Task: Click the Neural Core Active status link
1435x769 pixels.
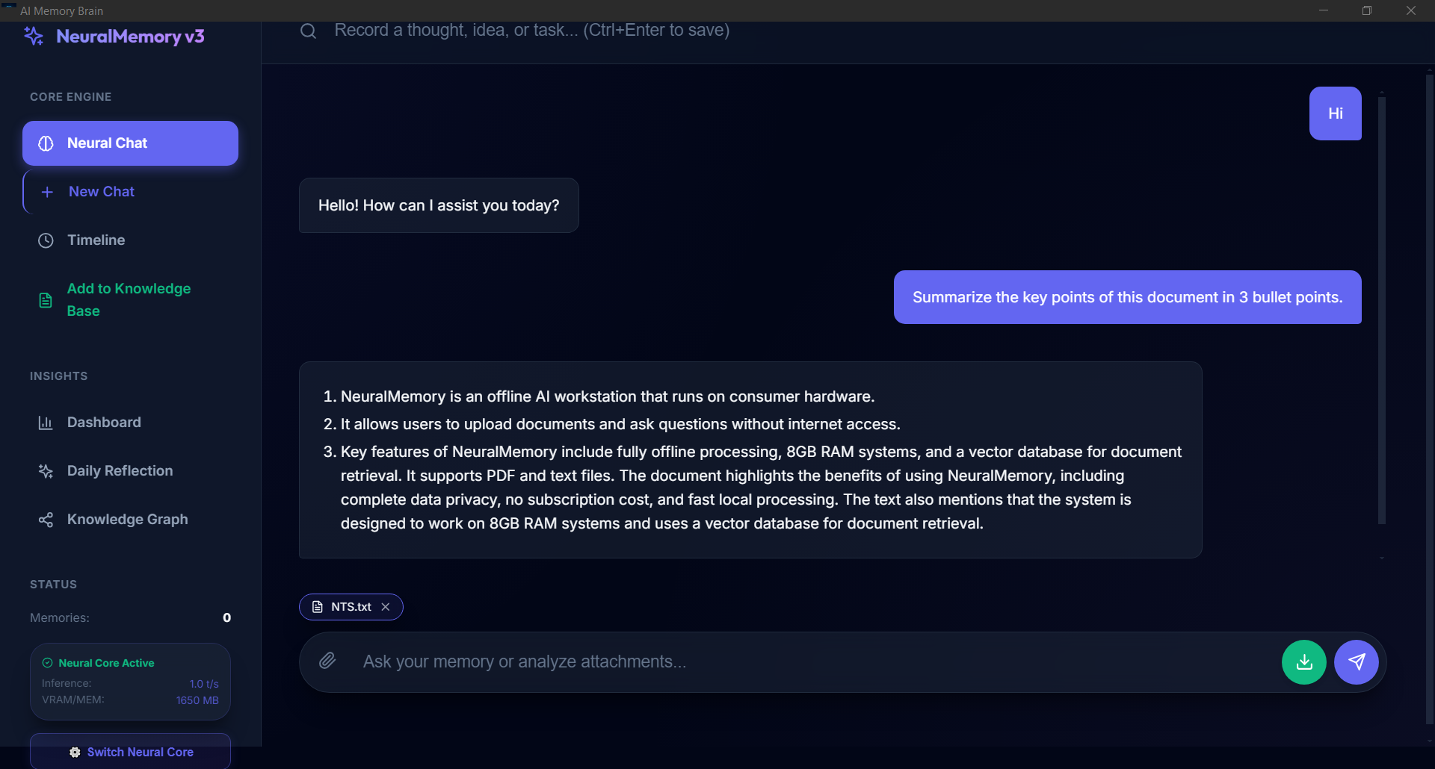Action: (106, 662)
